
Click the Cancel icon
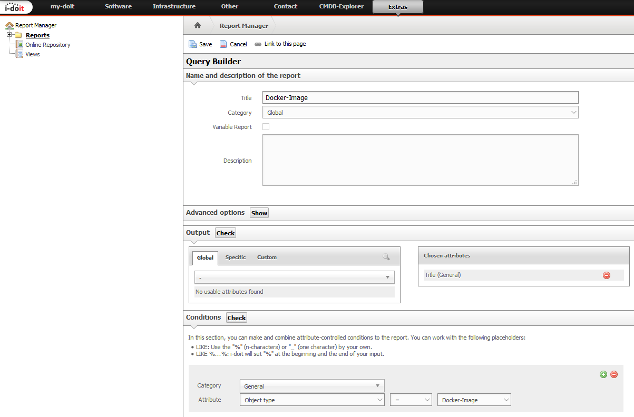[223, 44]
